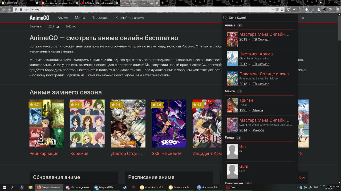341x191 pixels.
Task: Open the Доктор Стоун poster
Action: (x=128, y=123)
